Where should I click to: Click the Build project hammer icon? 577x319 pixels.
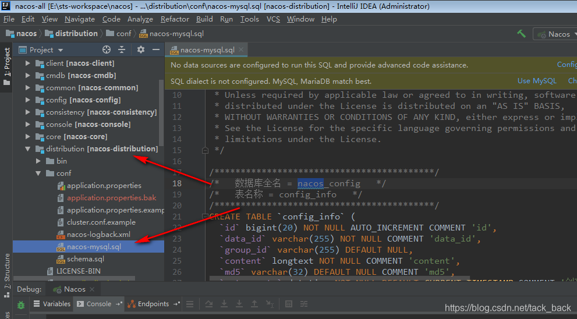[522, 34]
